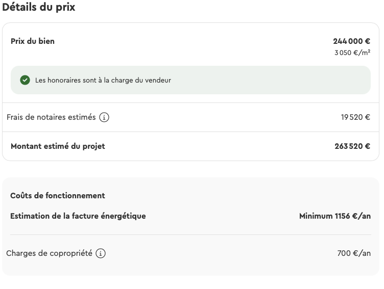Select the Prix du bien label

[33, 41]
